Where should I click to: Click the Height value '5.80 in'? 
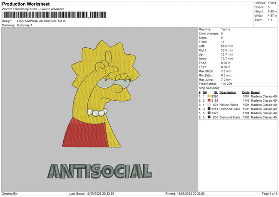272,11
